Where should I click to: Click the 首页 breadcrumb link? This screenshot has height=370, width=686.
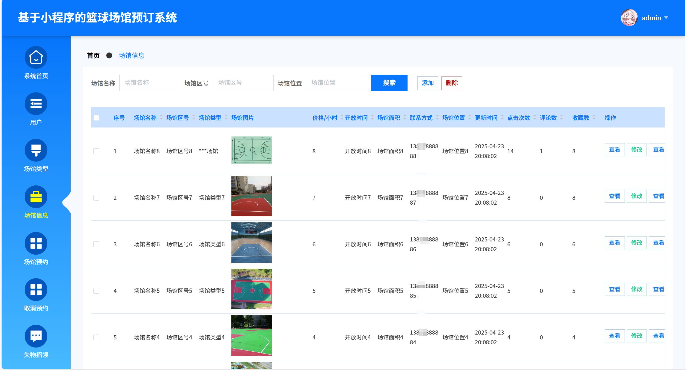tap(93, 55)
